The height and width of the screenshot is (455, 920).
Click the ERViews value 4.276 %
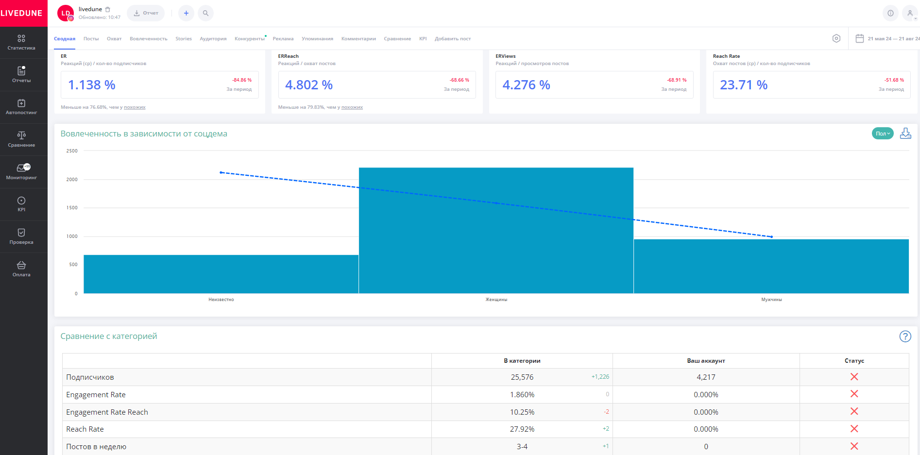[x=527, y=85]
